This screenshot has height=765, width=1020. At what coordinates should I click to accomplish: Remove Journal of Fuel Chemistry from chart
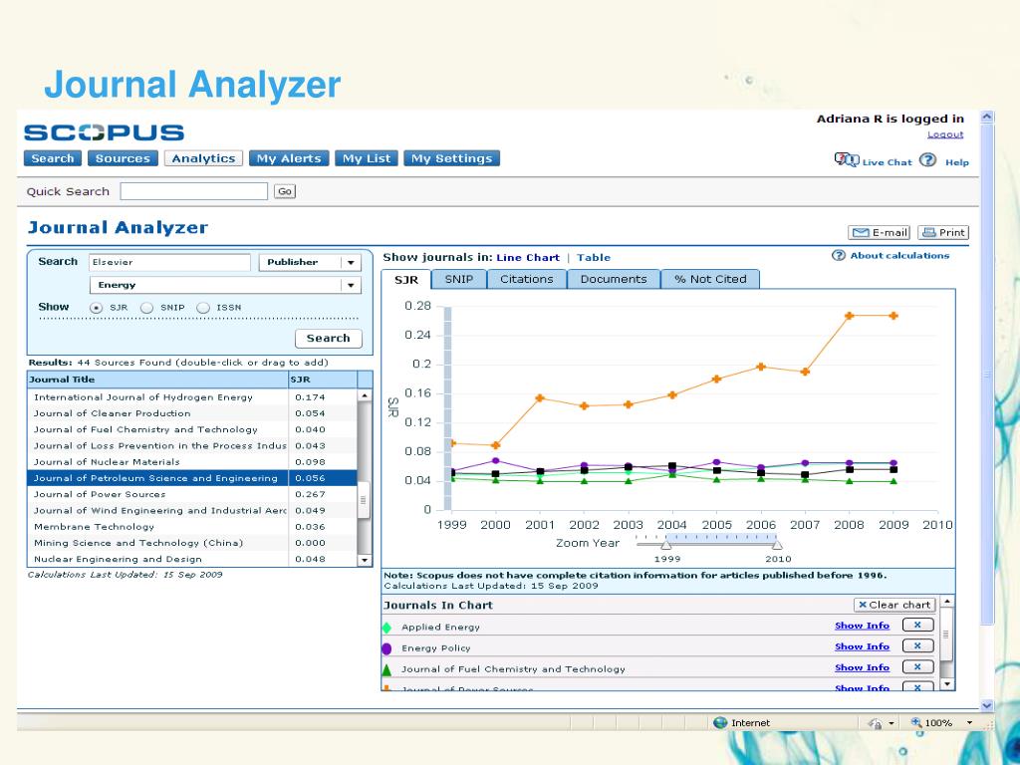[917, 666]
